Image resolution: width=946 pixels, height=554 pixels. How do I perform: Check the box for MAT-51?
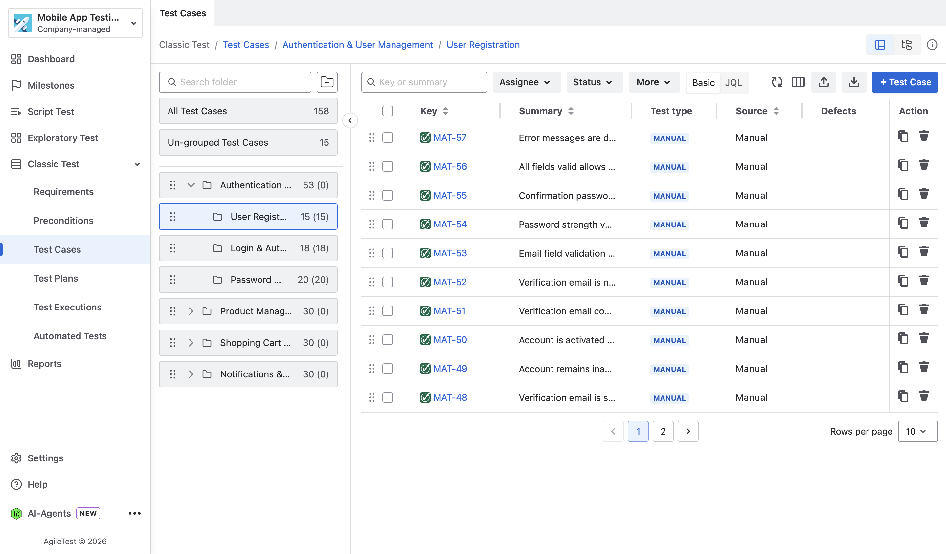[387, 311]
